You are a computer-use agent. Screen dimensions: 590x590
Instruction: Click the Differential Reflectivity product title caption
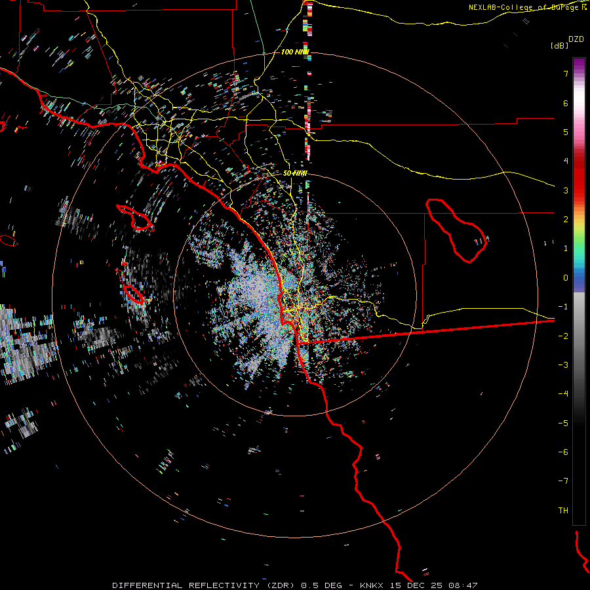coord(294,585)
